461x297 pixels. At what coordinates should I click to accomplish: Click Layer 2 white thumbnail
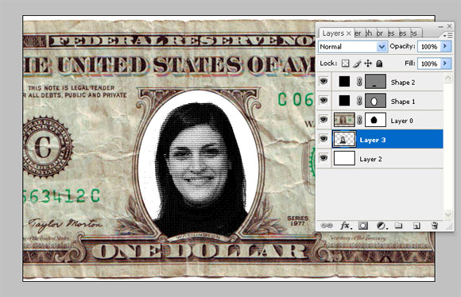[x=344, y=158]
